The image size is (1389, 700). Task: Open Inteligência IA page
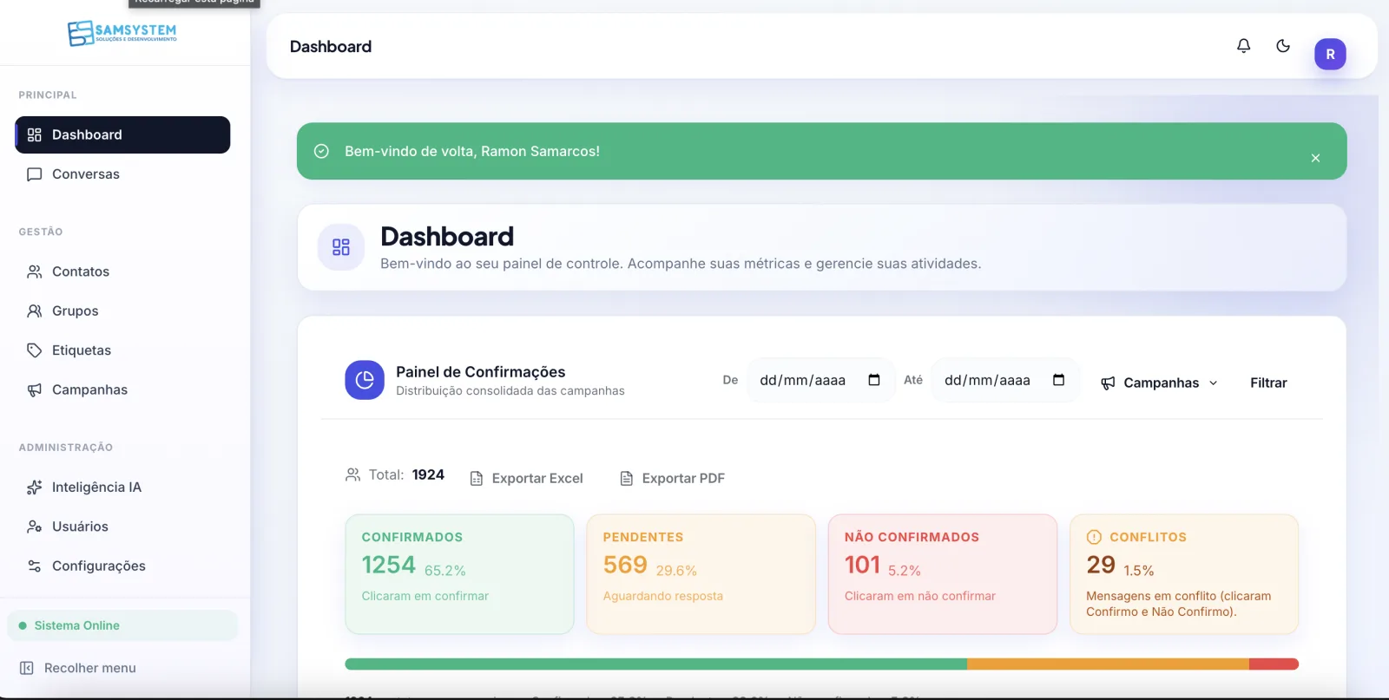122,487
